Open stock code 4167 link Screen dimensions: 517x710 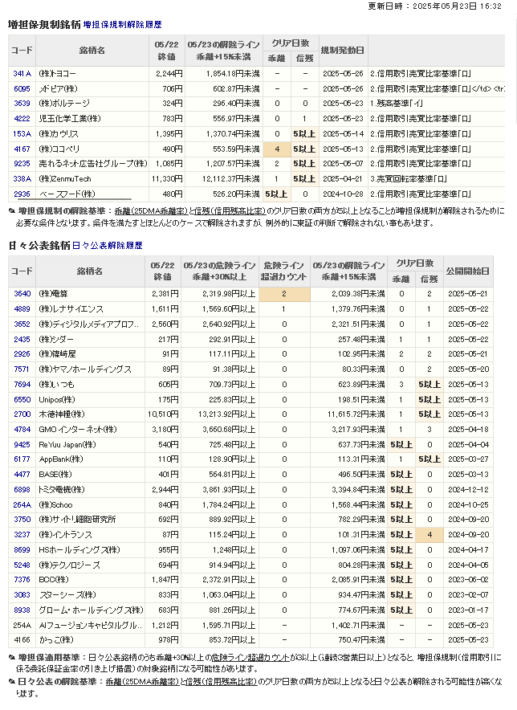point(22,149)
